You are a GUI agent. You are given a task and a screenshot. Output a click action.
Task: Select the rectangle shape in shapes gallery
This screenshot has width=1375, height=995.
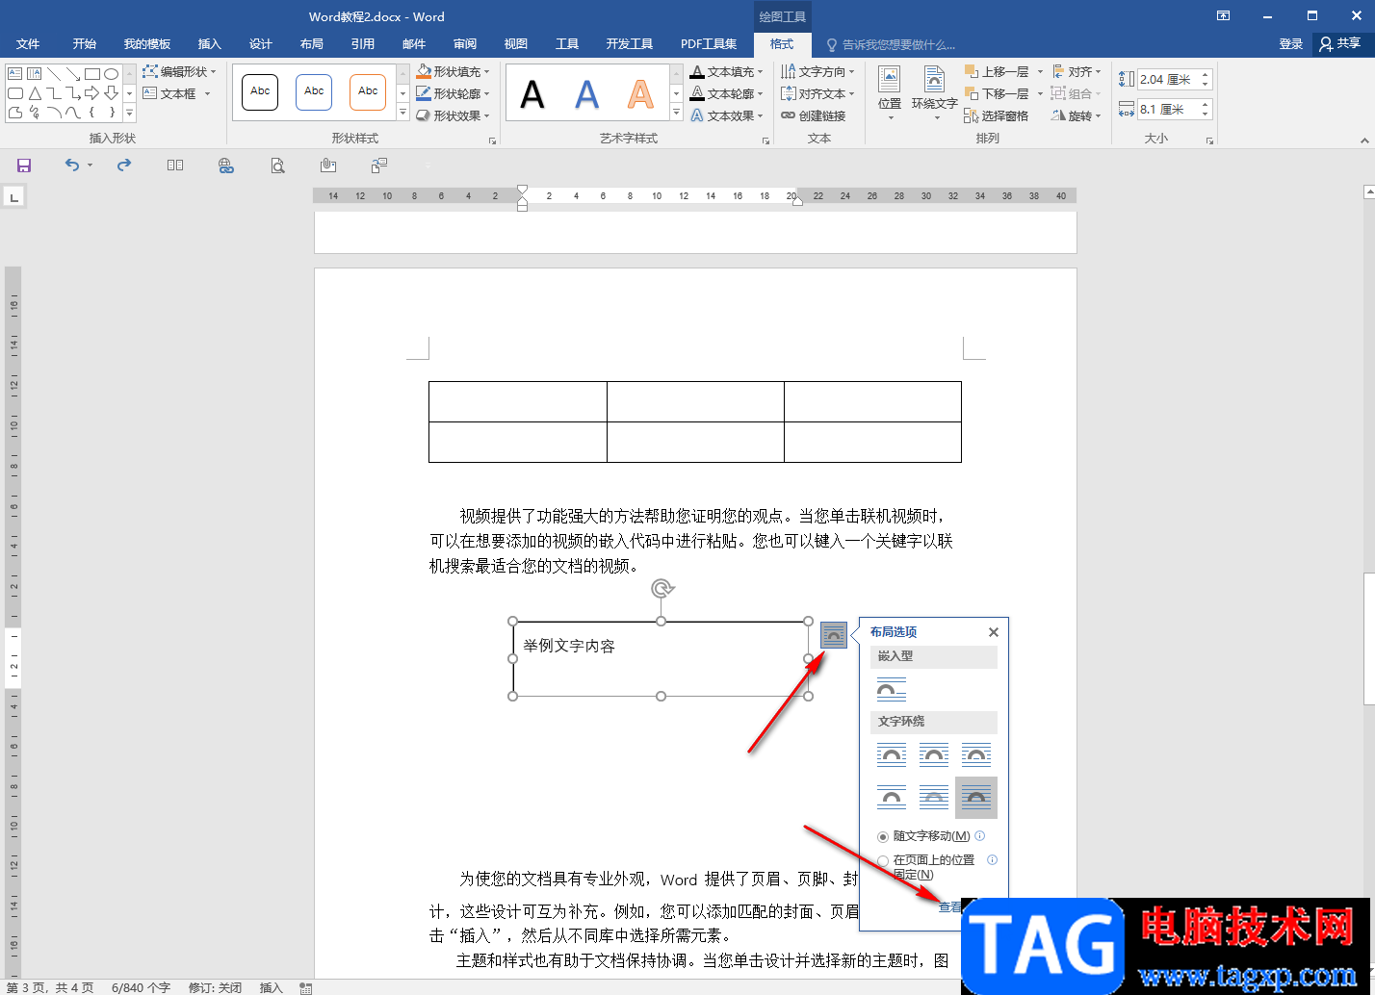pos(92,74)
